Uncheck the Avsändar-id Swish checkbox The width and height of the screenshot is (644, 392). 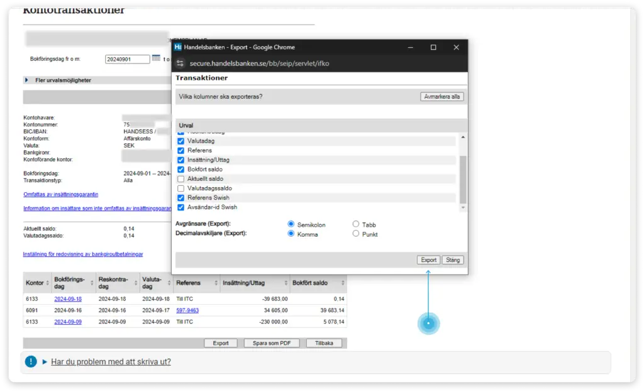coord(180,207)
